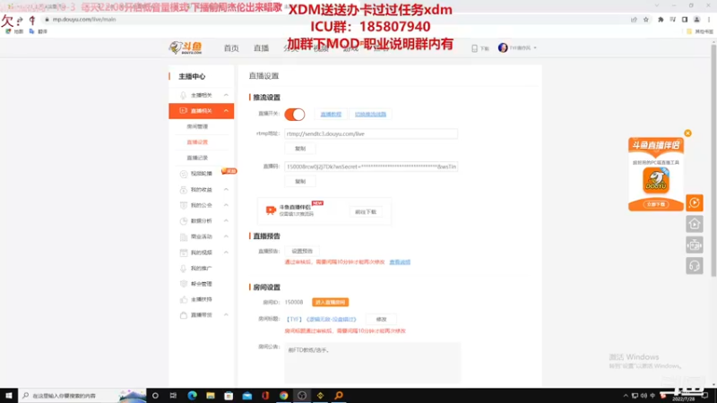Screen dimensions: 717x403
Task: Click the 主播扶持 thumbs-up icon
Action: click(x=184, y=300)
